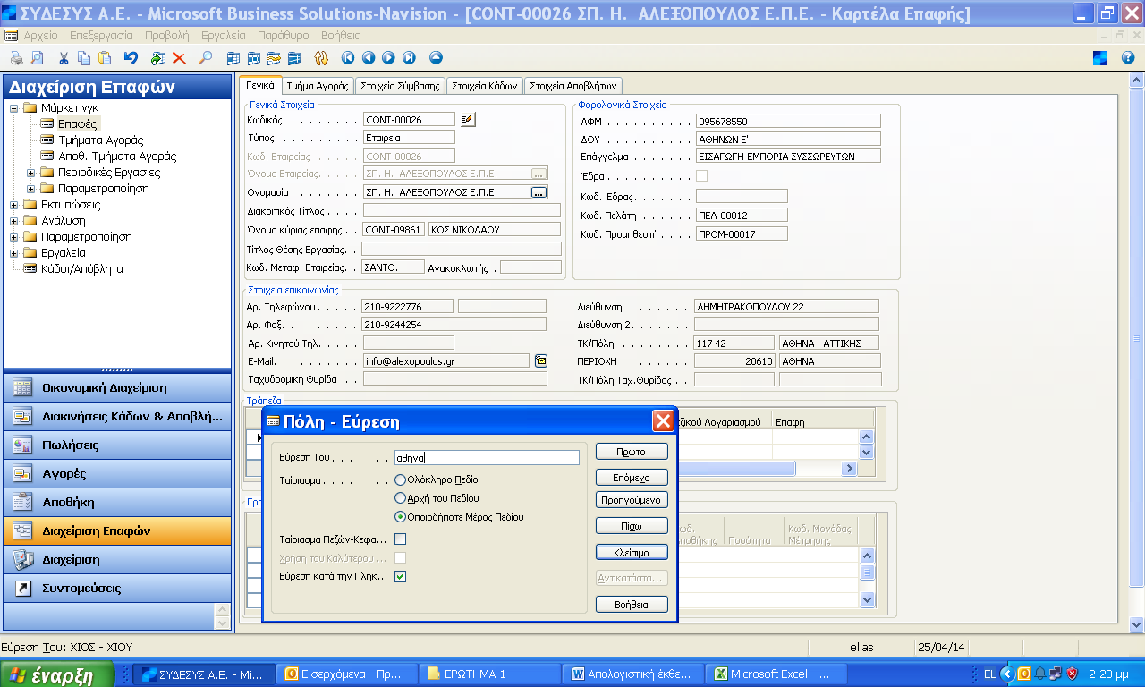Viewport: 1145px width, 687px height.
Task: Go to Previous record navigation icon
Action: [x=369, y=58]
